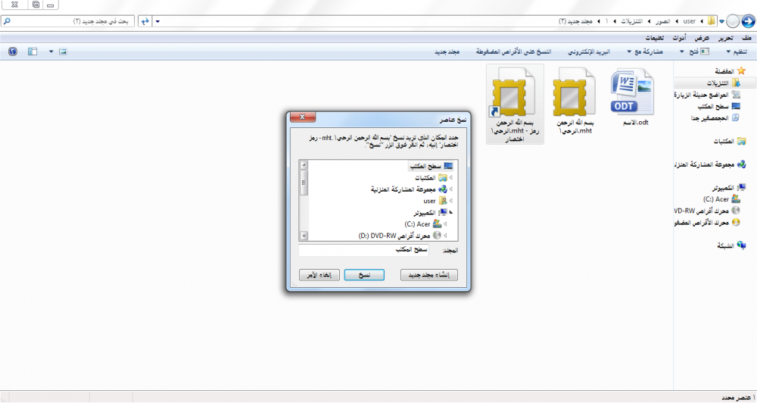The height and width of the screenshot is (403, 757).
Task: Expand the المكتبات node in dialog tree
Action: point(451,178)
